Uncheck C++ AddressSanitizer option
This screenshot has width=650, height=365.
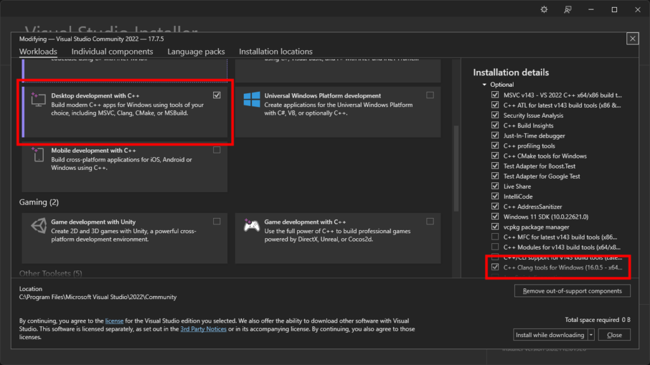[495, 207]
